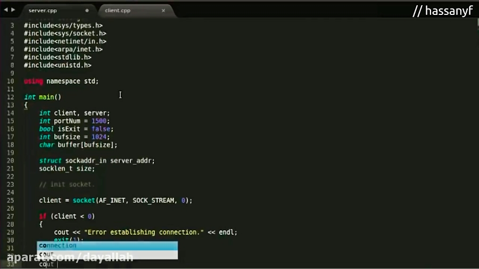Click line number 12 in gutter
This screenshot has height=269, width=479.
(11, 97)
